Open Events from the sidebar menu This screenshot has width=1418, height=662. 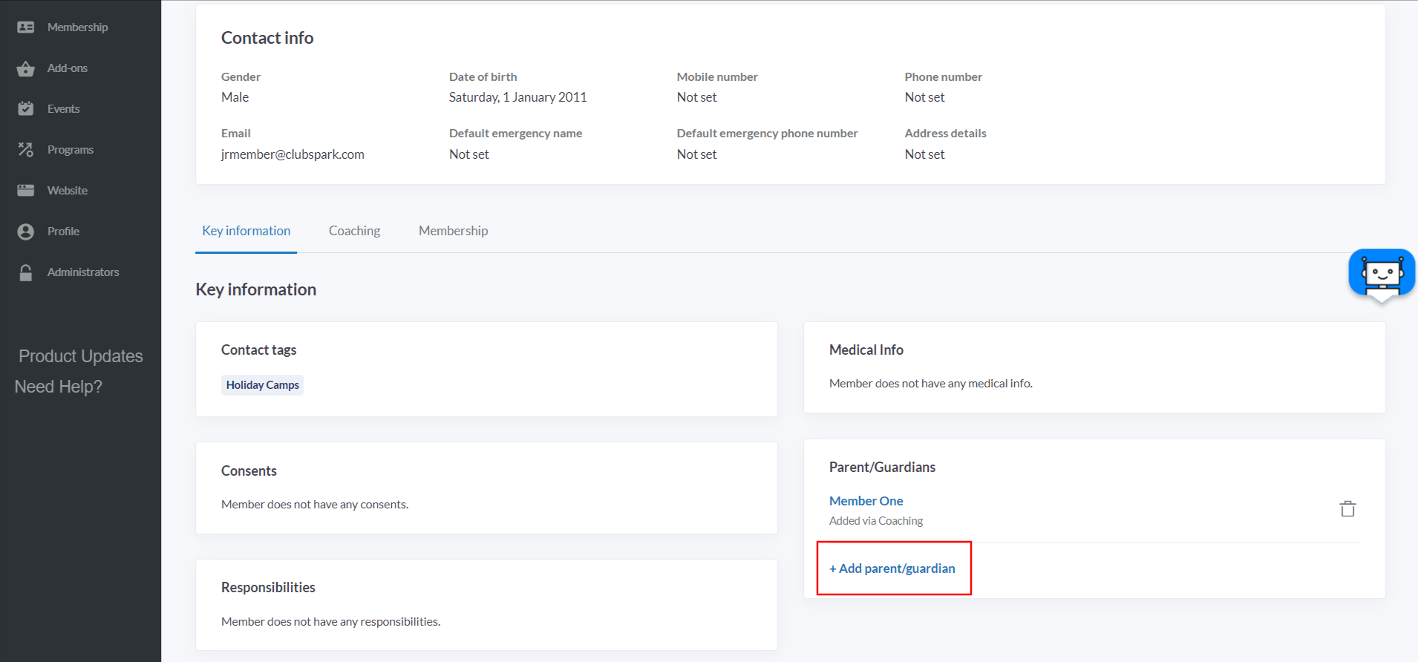pyautogui.click(x=64, y=109)
